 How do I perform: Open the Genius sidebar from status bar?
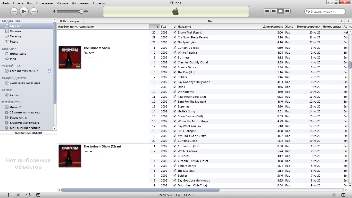333,195
